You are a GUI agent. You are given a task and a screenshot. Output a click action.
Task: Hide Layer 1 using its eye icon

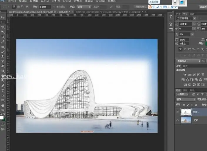pyautogui.click(x=177, y=112)
